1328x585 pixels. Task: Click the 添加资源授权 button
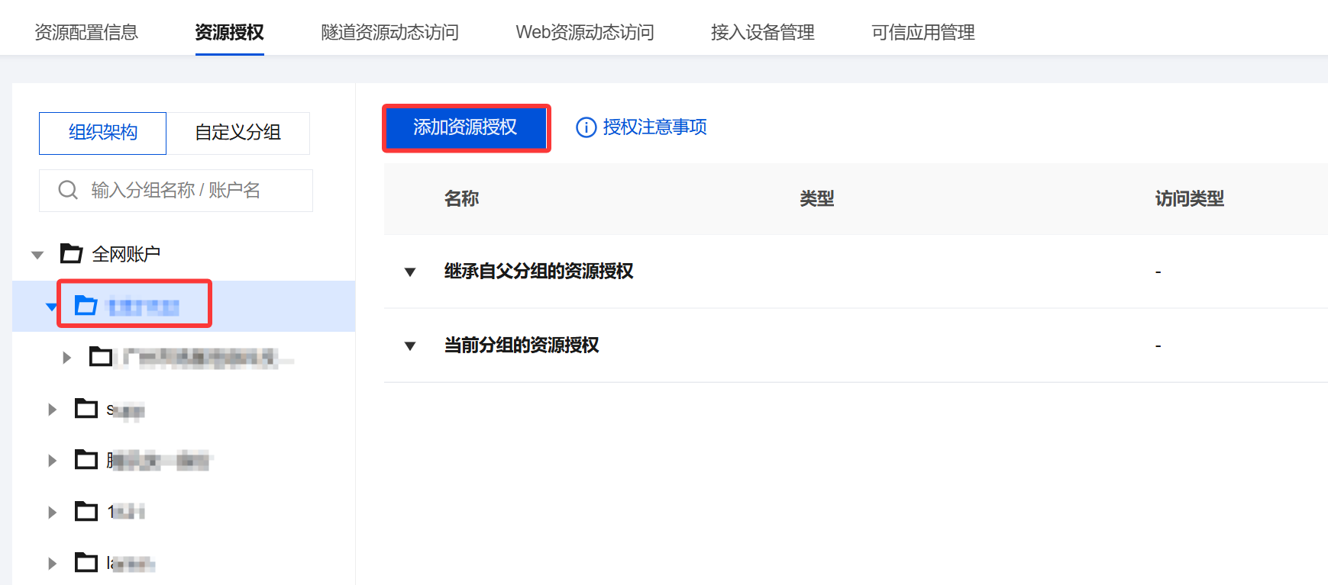(466, 127)
